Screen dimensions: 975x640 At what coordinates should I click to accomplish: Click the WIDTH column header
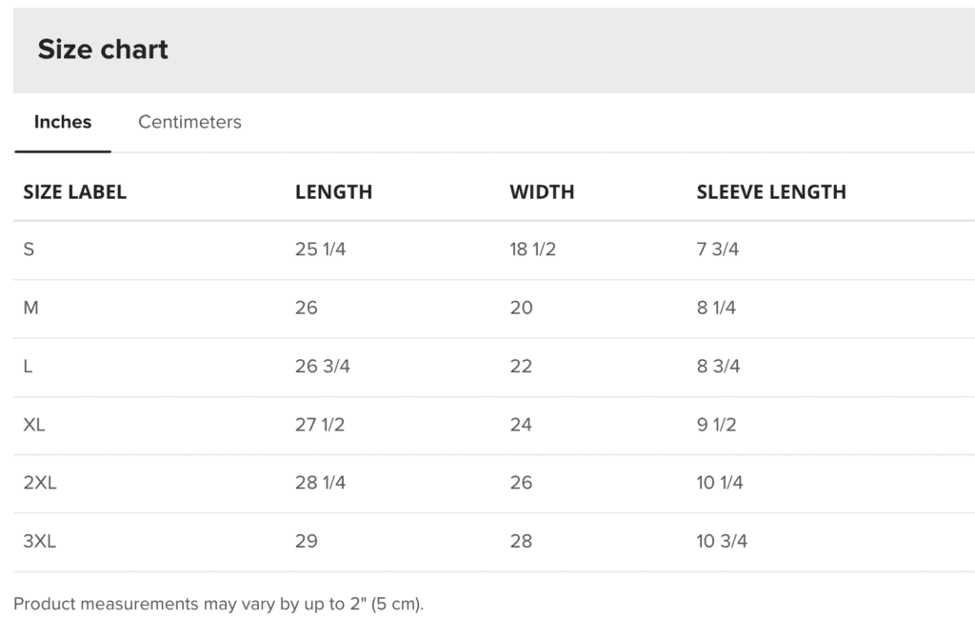click(542, 192)
